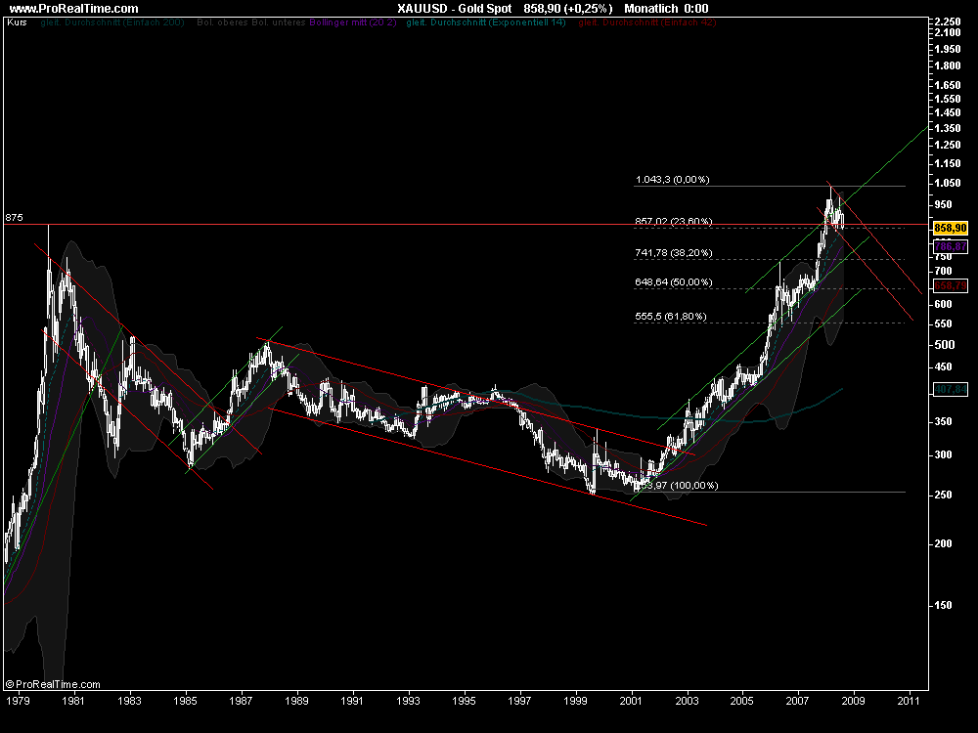978x733 pixels.
Task: Click the 1.800 price axis value
Action: [948, 65]
